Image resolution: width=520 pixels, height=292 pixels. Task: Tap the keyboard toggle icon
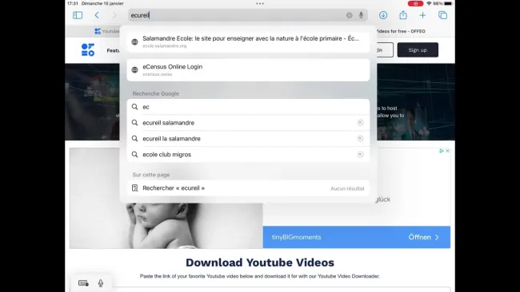pyautogui.click(x=83, y=283)
